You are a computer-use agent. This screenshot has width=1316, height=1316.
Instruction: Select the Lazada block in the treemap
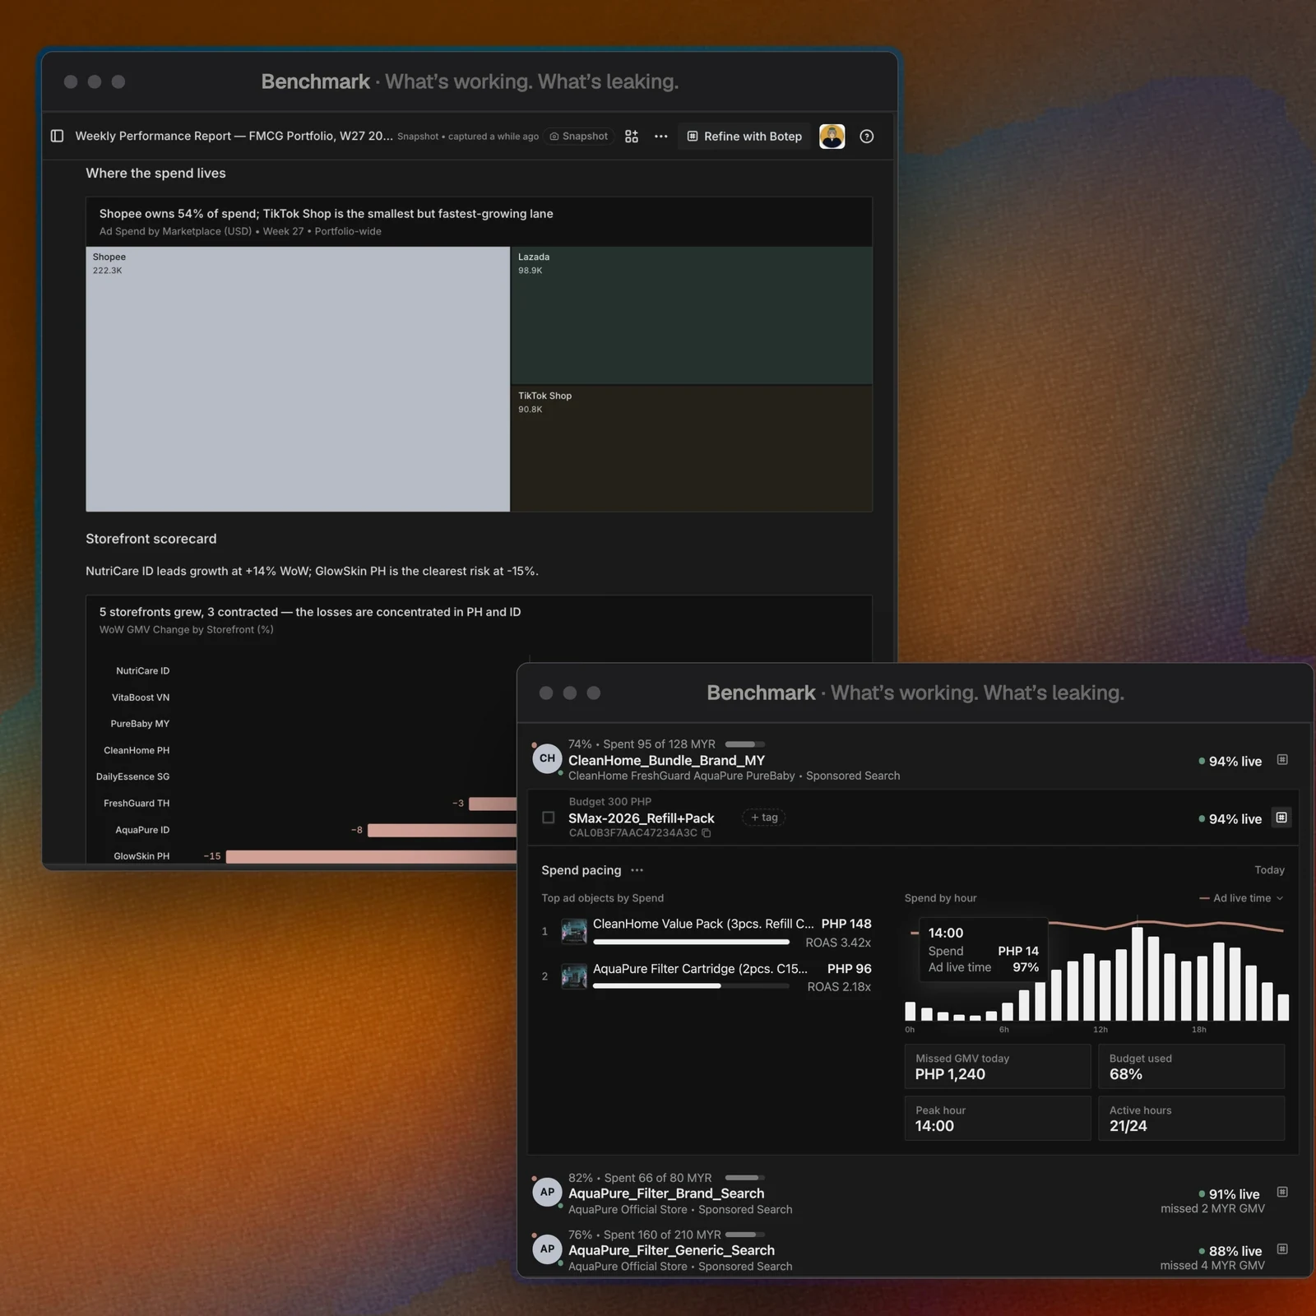[692, 315]
